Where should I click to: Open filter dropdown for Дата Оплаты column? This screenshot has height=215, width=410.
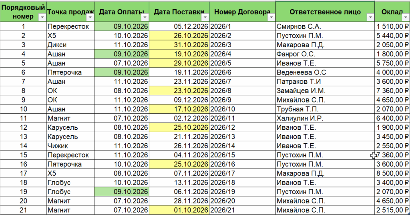tap(145, 17)
